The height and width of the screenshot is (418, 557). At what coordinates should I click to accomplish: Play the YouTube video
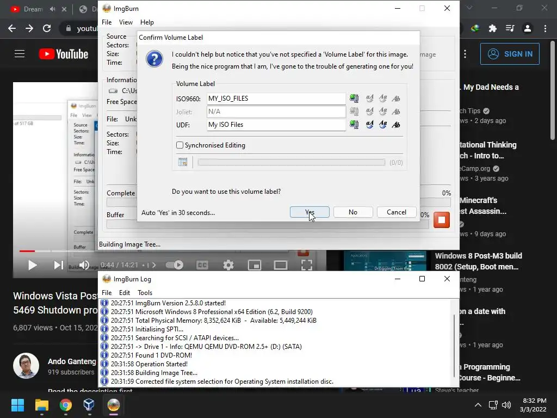(32, 265)
